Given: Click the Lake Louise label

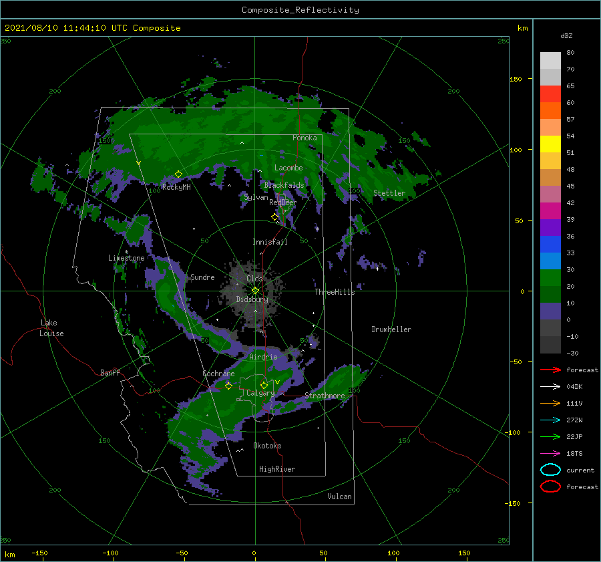Looking at the screenshot, I should 51,328.
